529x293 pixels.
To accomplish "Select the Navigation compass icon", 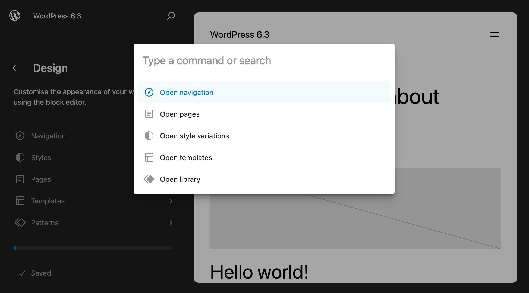I will pos(20,136).
